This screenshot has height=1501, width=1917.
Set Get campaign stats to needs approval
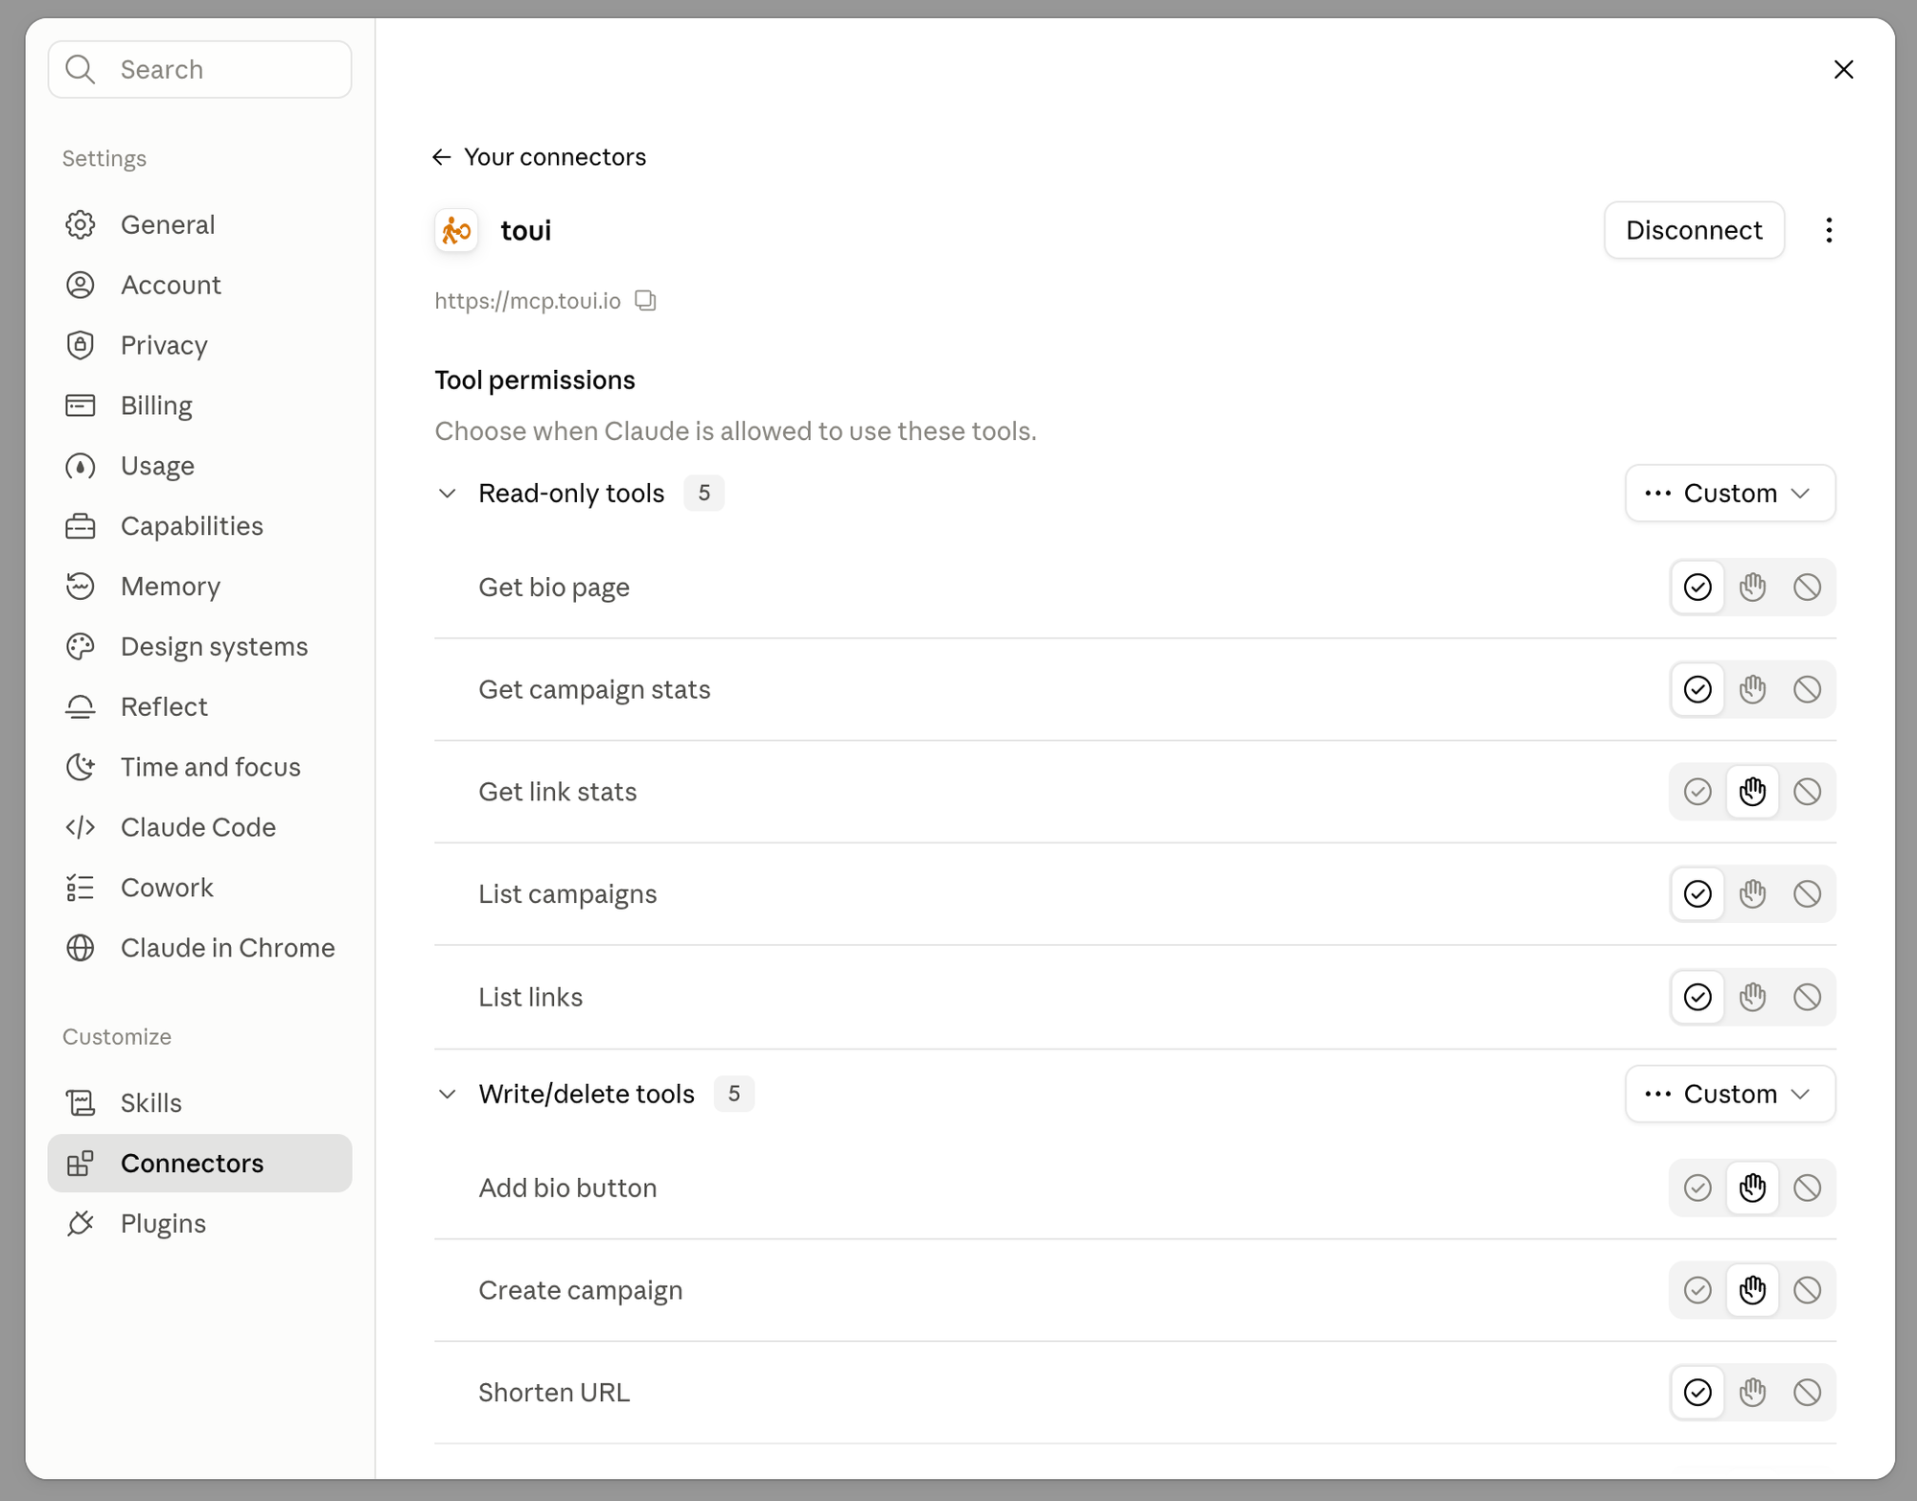pos(1752,689)
